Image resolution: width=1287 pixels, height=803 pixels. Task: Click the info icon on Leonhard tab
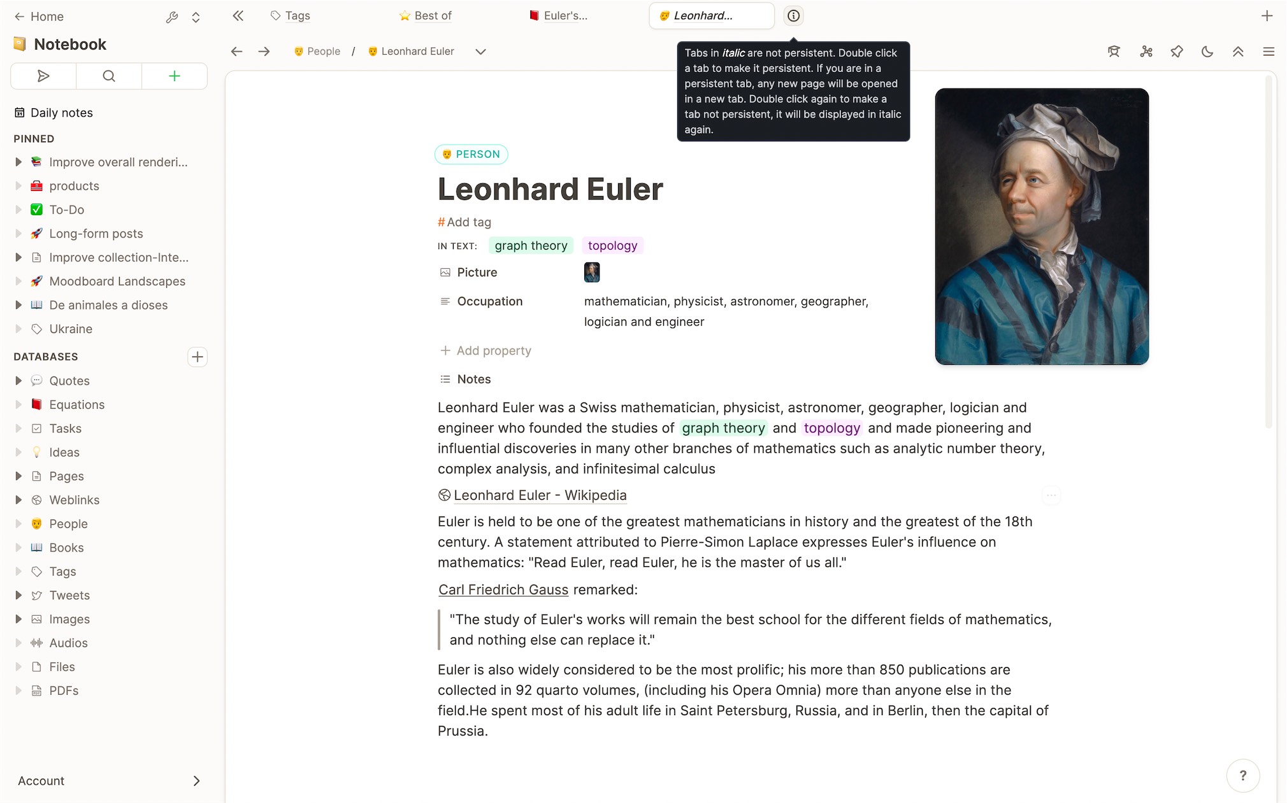click(x=794, y=15)
